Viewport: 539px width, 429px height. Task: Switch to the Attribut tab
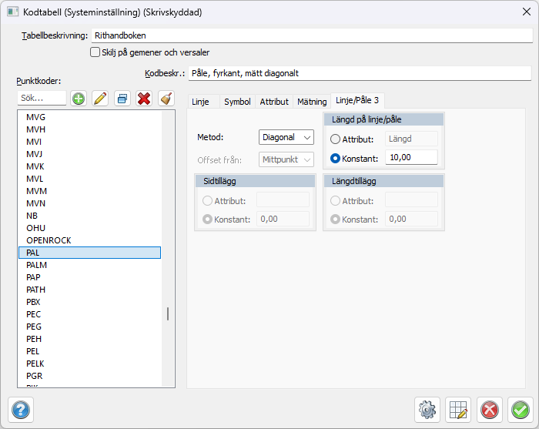[x=274, y=102]
